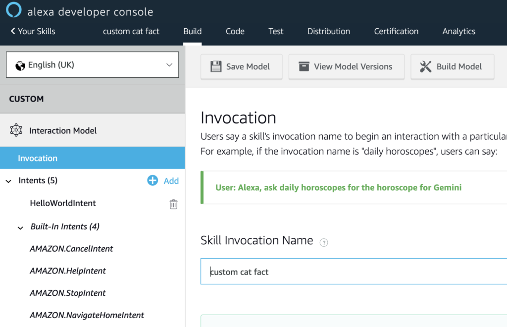Click the Add intent link
Image resolution: width=507 pixels, height=327 pixels.
[171, 181]
